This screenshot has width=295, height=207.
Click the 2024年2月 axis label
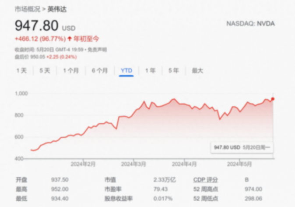pyautogui.click(x=83, y=164)
